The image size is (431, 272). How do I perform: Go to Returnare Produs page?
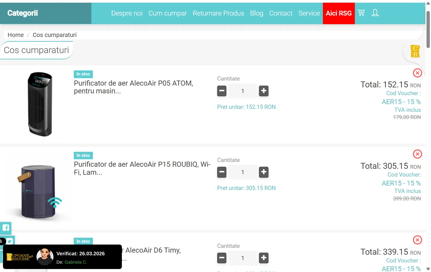tap(218, 13)
